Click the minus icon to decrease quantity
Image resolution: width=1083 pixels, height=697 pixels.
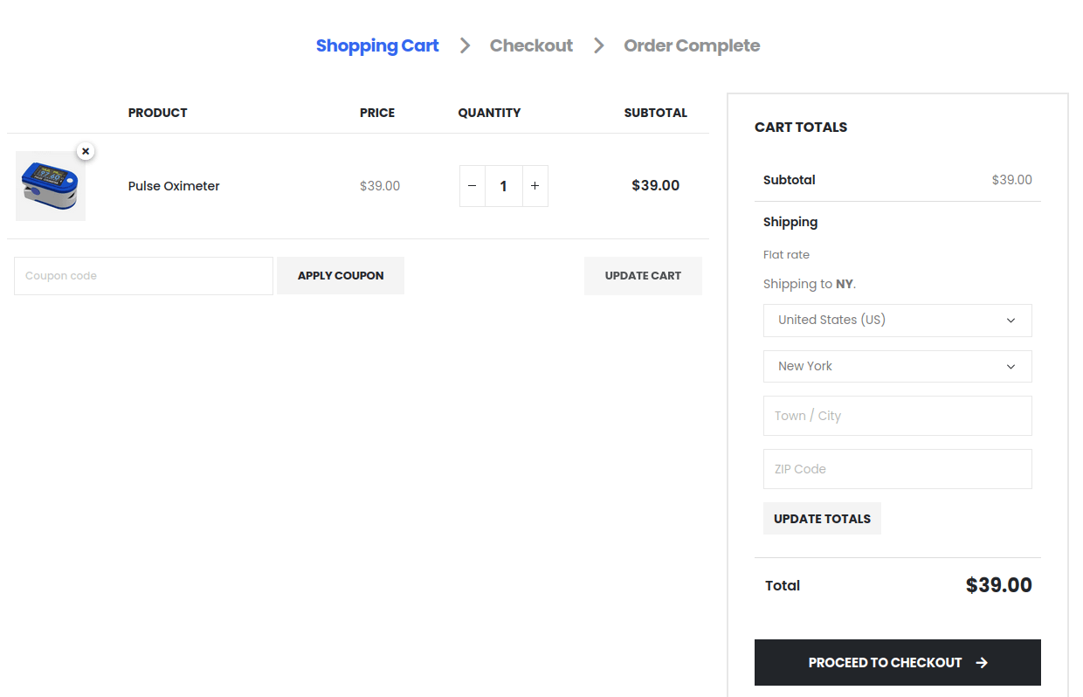click(x=472, y=185)
